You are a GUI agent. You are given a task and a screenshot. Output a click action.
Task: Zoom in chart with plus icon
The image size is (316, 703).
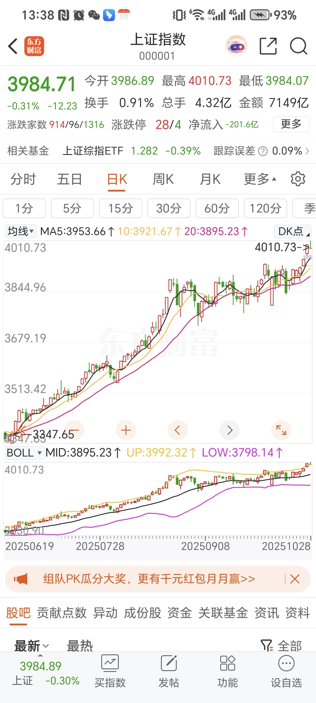click(x=126, y=430)
